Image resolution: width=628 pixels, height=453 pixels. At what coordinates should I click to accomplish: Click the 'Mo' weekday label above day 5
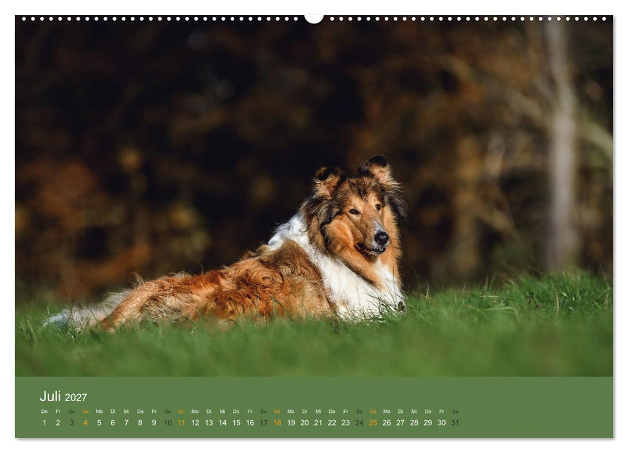tap(99, 412)
